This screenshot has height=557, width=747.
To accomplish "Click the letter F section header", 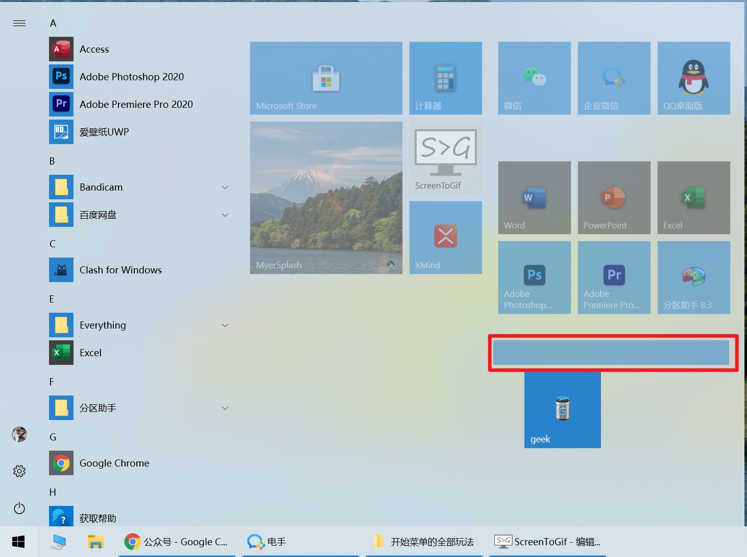I will point(52,382).
